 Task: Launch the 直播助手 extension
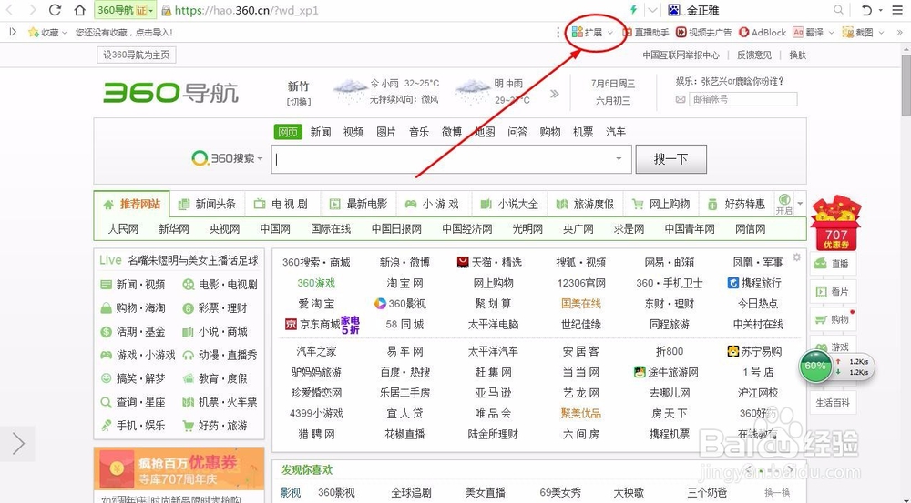[646, 33]
